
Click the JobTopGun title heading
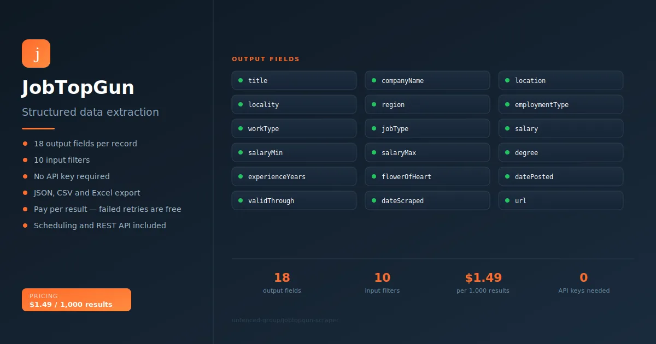click(78, 88)
